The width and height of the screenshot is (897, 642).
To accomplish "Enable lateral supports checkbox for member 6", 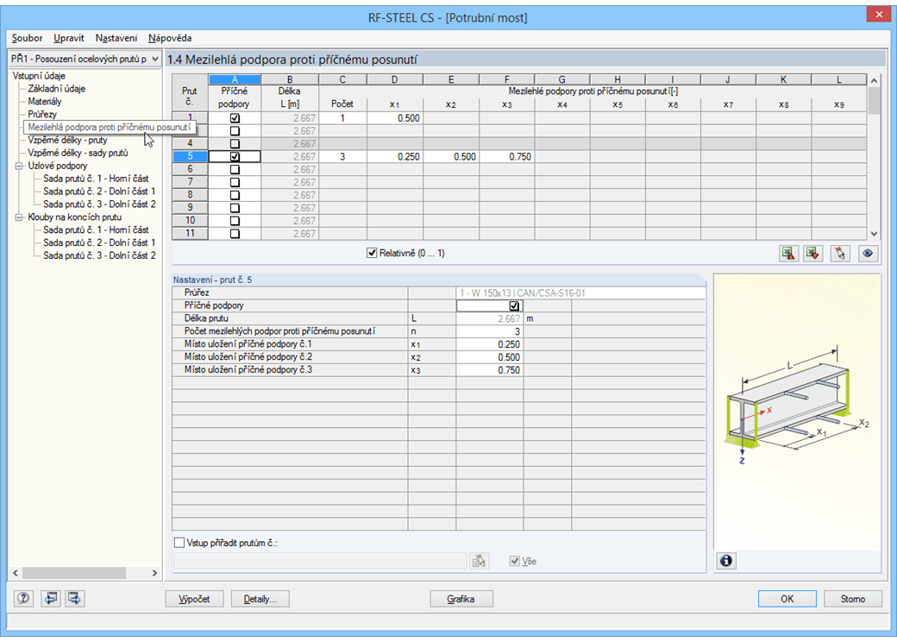I will point(235,169).
